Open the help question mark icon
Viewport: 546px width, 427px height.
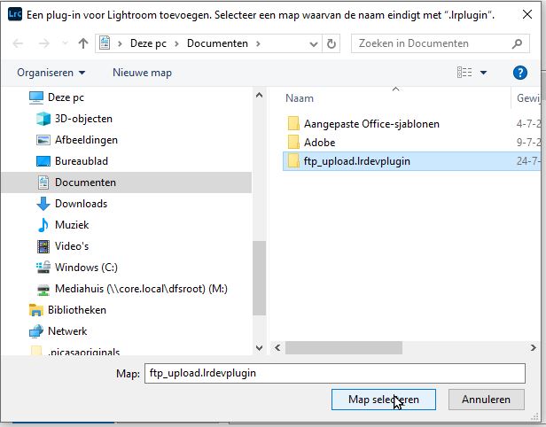pos(520,73)
